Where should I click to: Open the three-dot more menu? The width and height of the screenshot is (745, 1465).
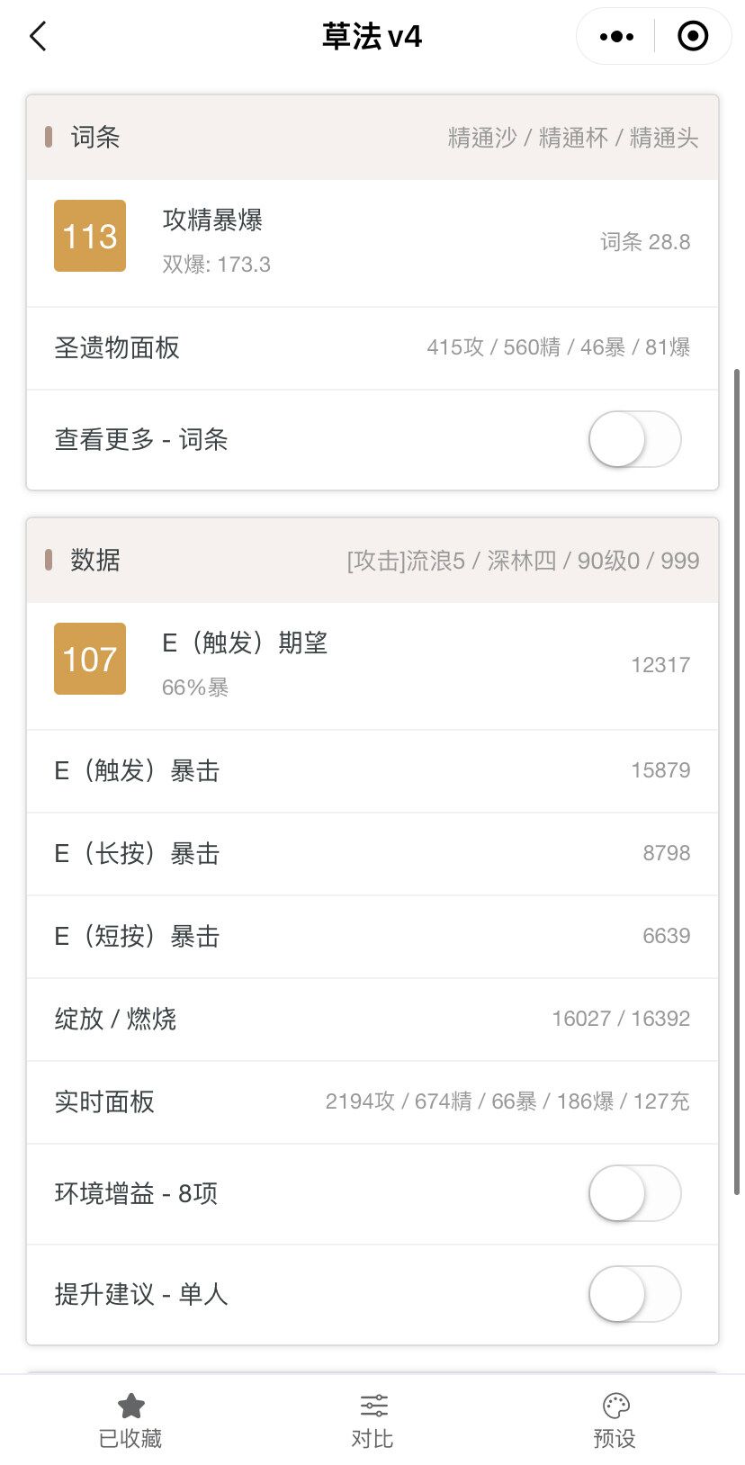(x=616, y=37)
